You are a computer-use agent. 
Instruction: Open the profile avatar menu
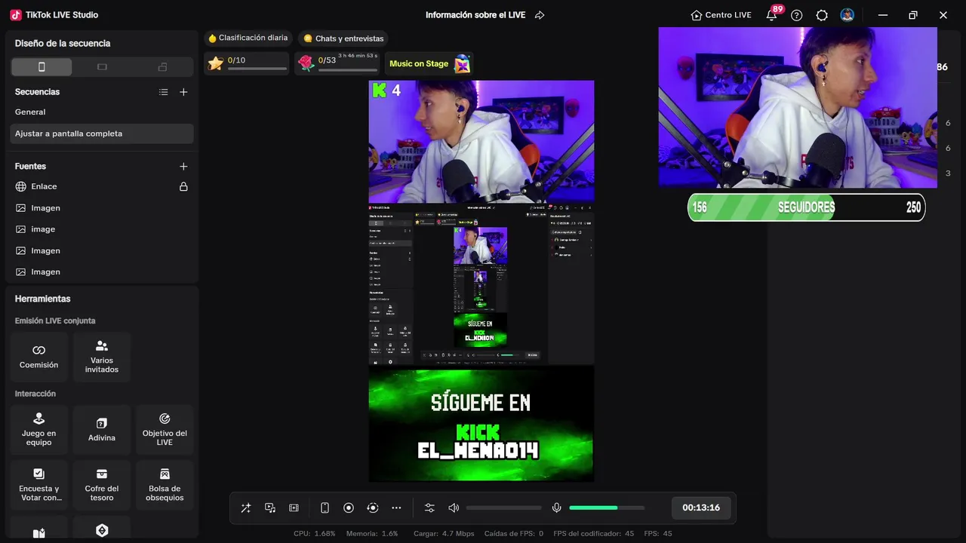point(848,15)
